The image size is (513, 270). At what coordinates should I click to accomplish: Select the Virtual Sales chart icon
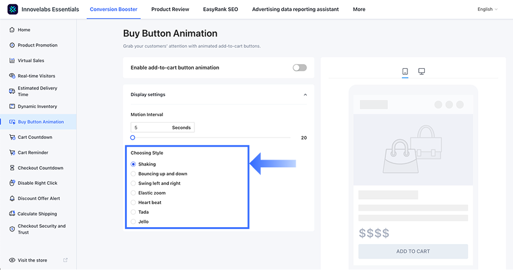12,60
